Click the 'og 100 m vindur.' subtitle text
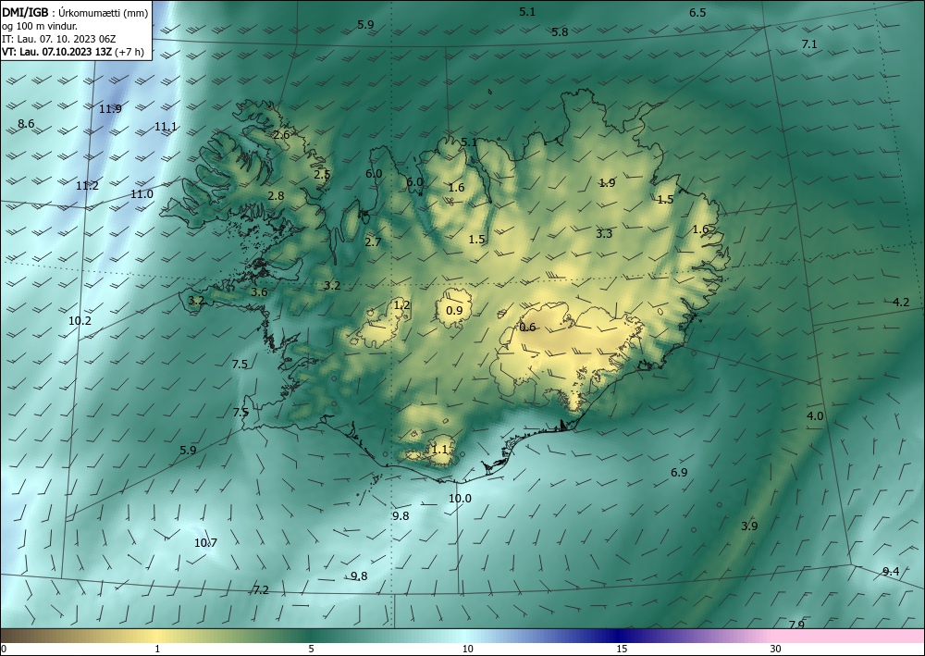 tap(40, 26)
